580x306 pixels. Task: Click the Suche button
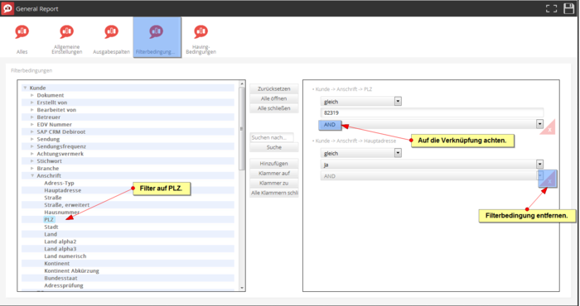point(273,147)
